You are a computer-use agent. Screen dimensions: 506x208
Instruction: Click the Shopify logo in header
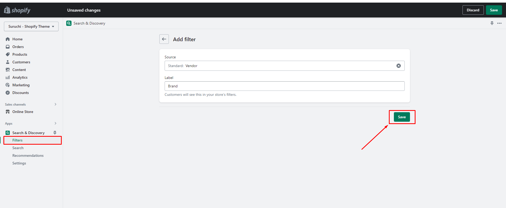[x=17, y=10]
